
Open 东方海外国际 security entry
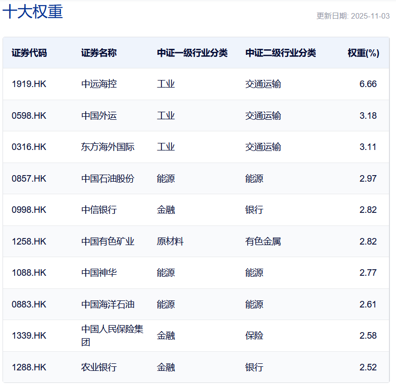pyautogui.click(x=108, y=147)
